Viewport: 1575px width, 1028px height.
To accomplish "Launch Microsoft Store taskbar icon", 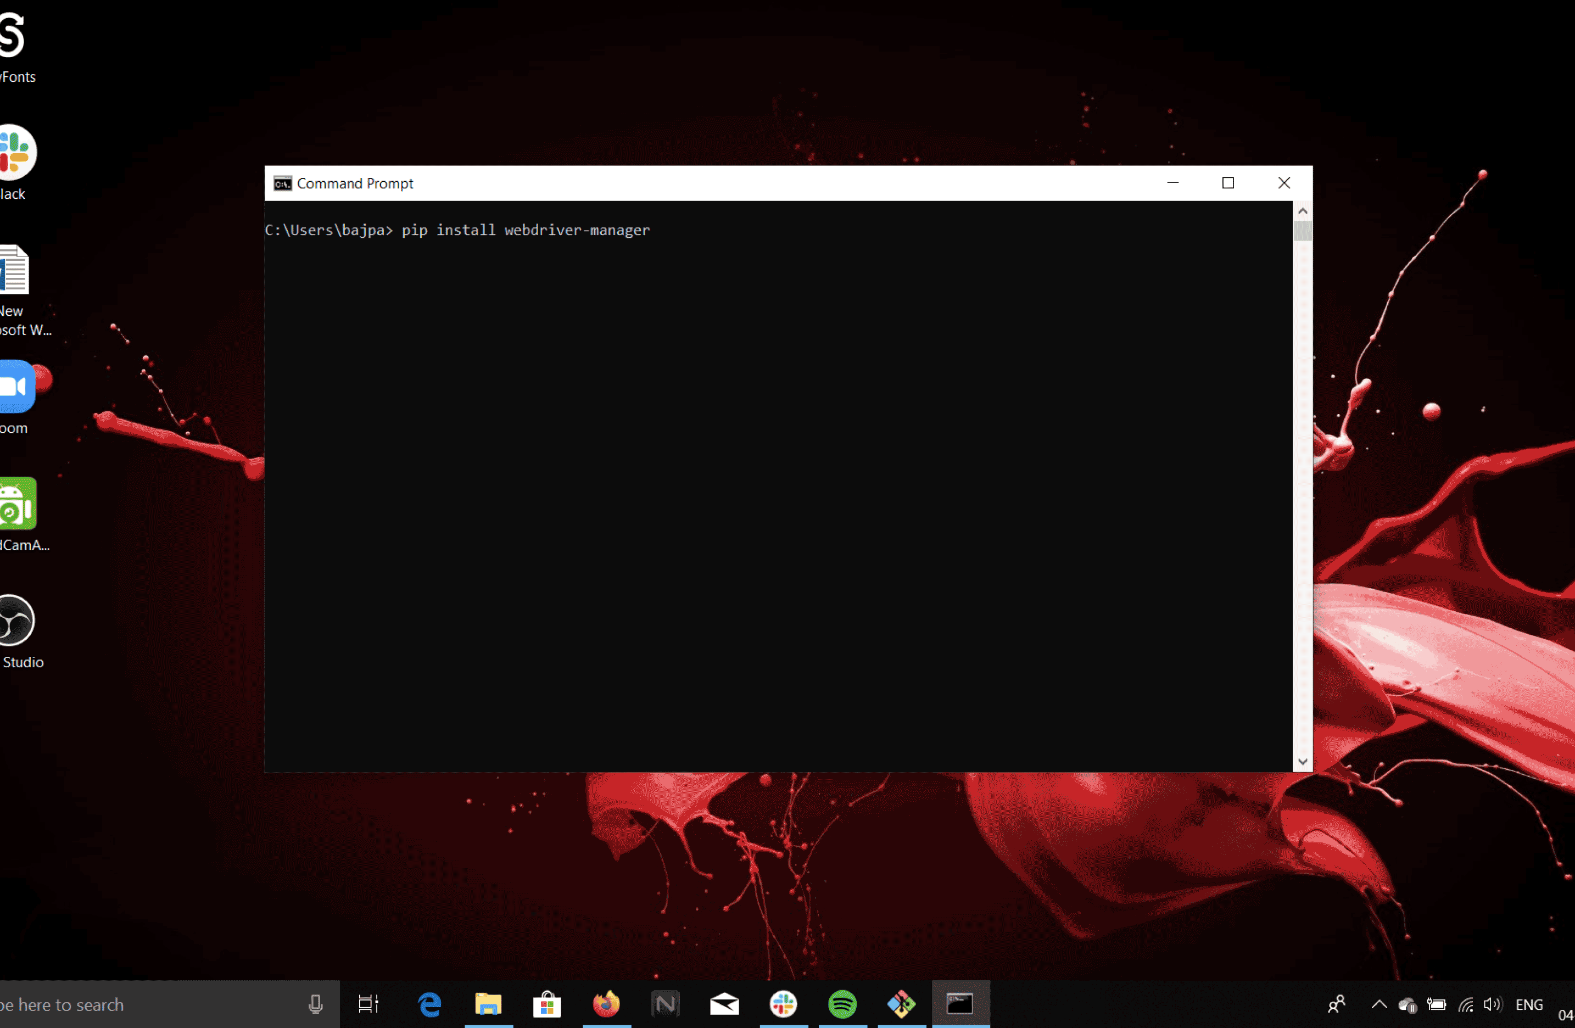I will 546,1004.
